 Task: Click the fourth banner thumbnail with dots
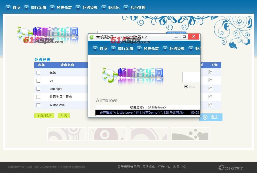click(x=190, y=134)
